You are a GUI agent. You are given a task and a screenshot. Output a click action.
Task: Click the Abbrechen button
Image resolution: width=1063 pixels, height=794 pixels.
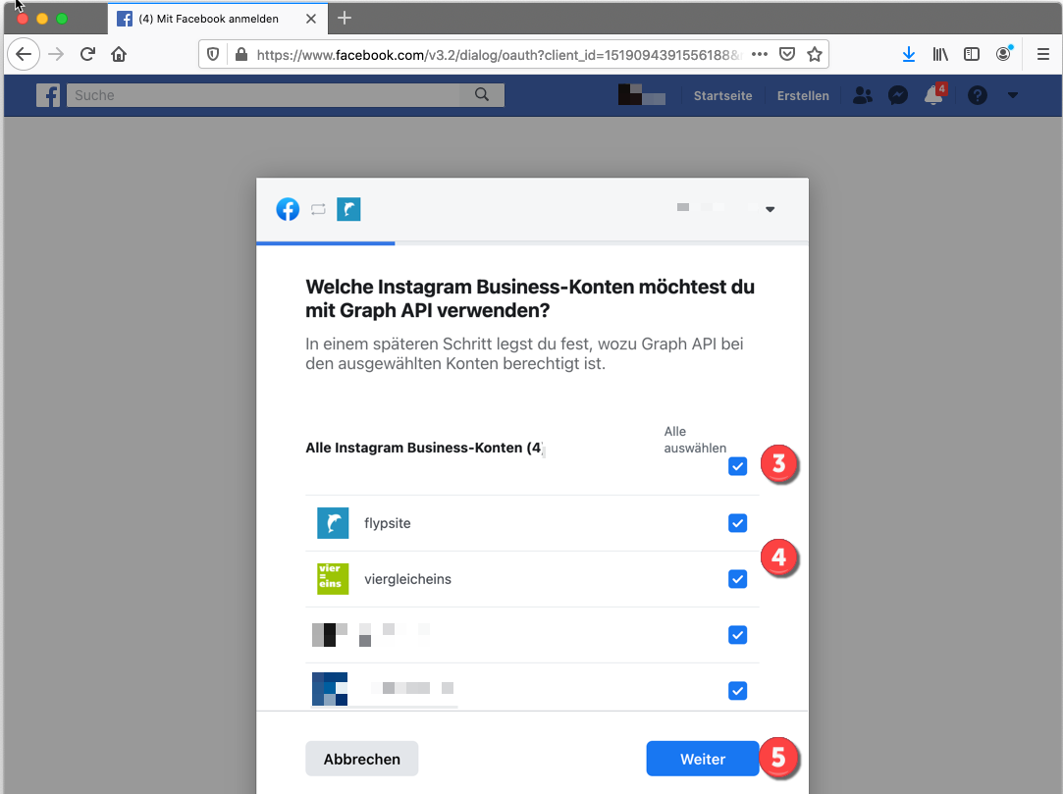[362, 759]
